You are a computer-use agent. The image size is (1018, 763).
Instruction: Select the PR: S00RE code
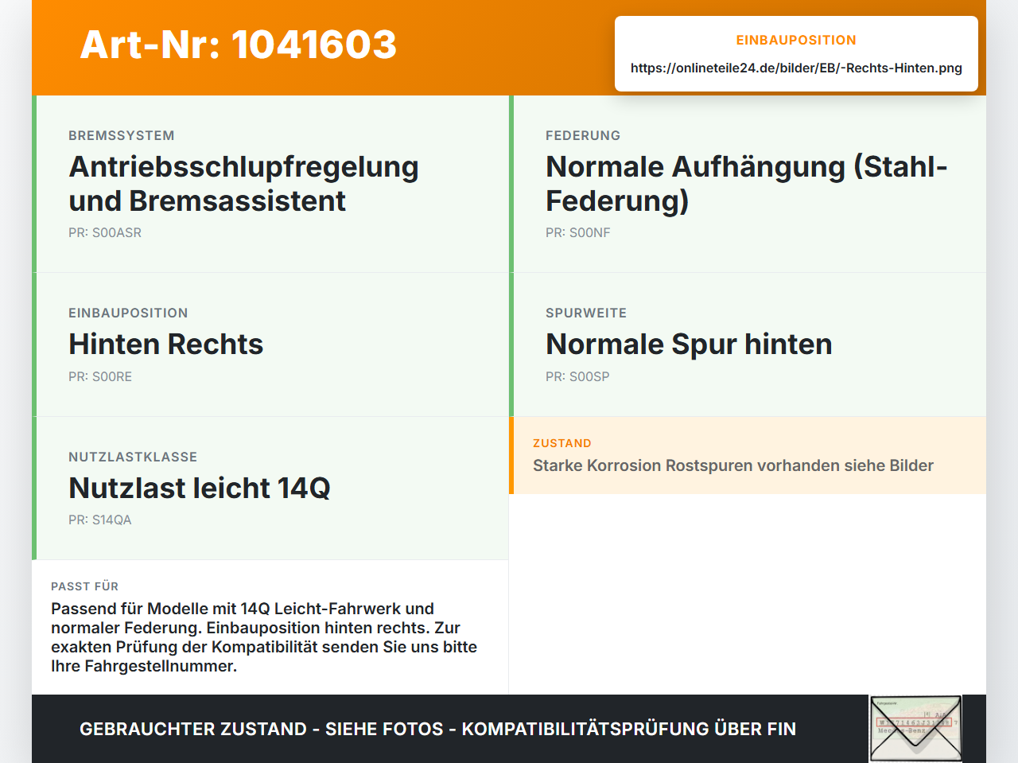coord(100,377)
